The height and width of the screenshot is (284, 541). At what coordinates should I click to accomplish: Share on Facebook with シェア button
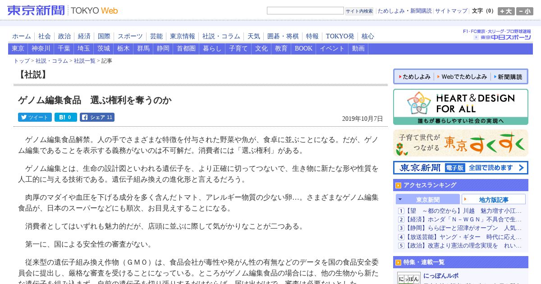pos(97,117)
